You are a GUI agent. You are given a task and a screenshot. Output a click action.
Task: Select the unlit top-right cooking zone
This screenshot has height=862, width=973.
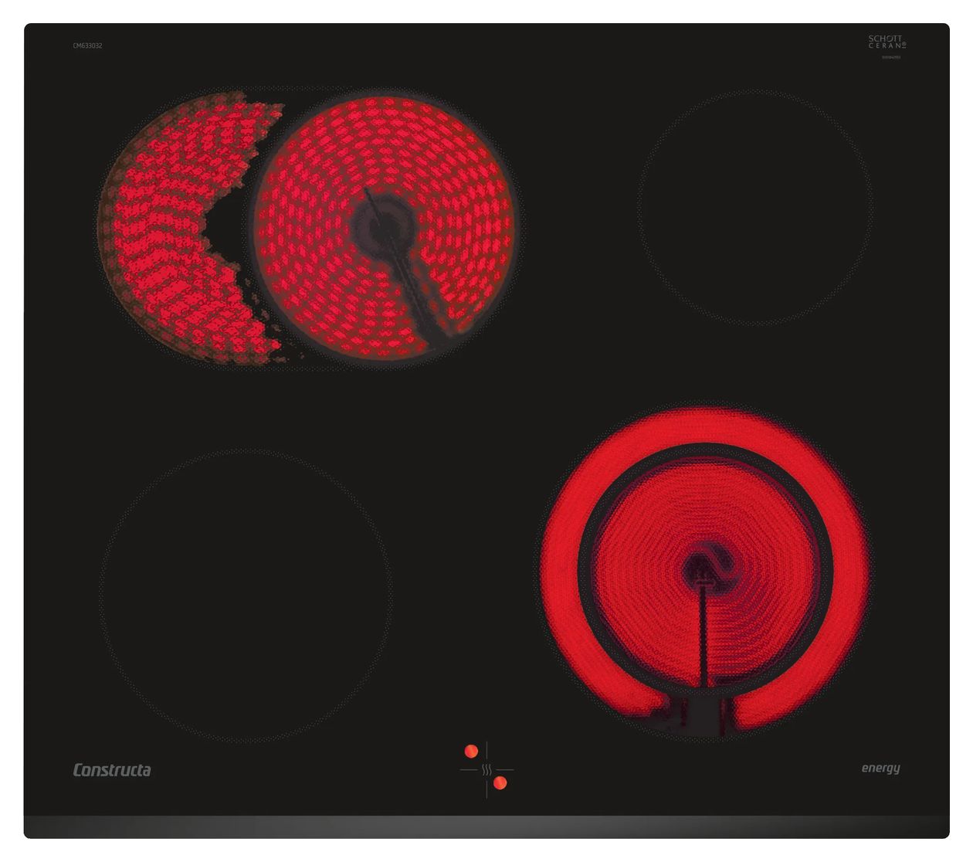pyautogui.click(x=755, y=207)
